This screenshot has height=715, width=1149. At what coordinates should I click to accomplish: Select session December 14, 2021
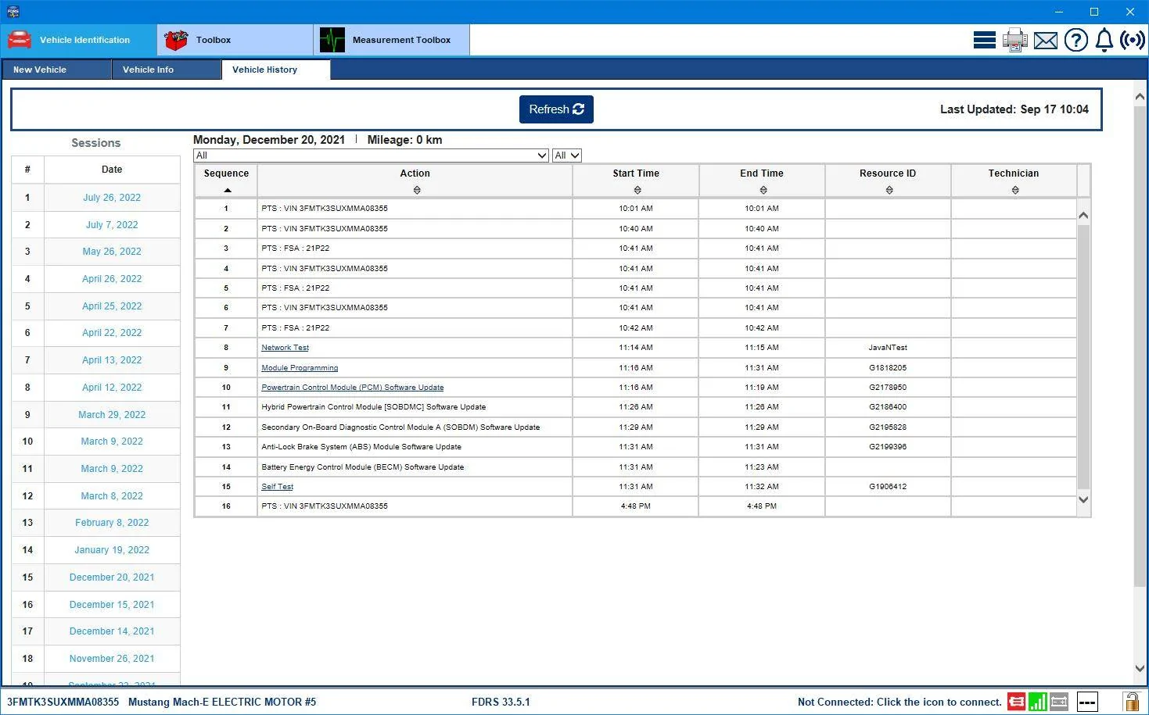coord(112,631)
